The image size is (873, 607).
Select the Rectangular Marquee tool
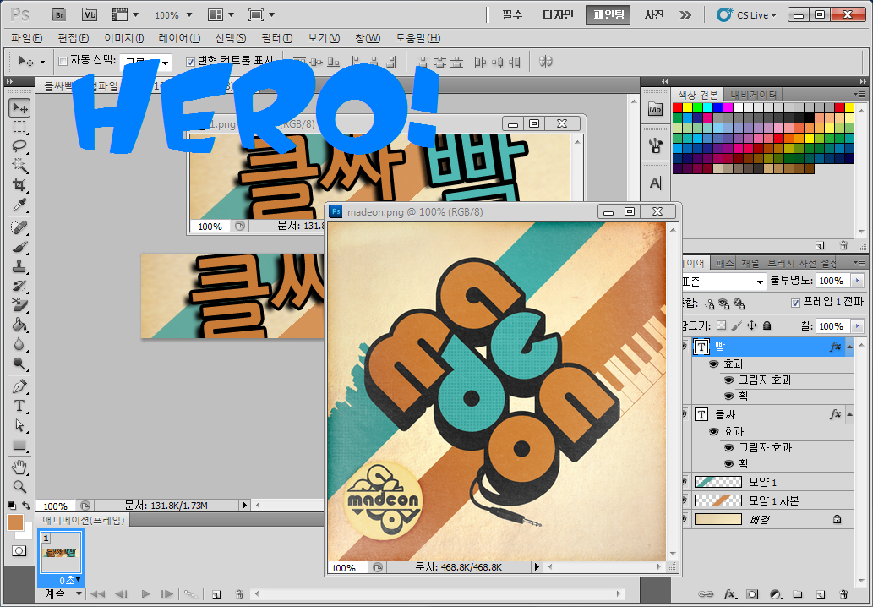[19, 128]
